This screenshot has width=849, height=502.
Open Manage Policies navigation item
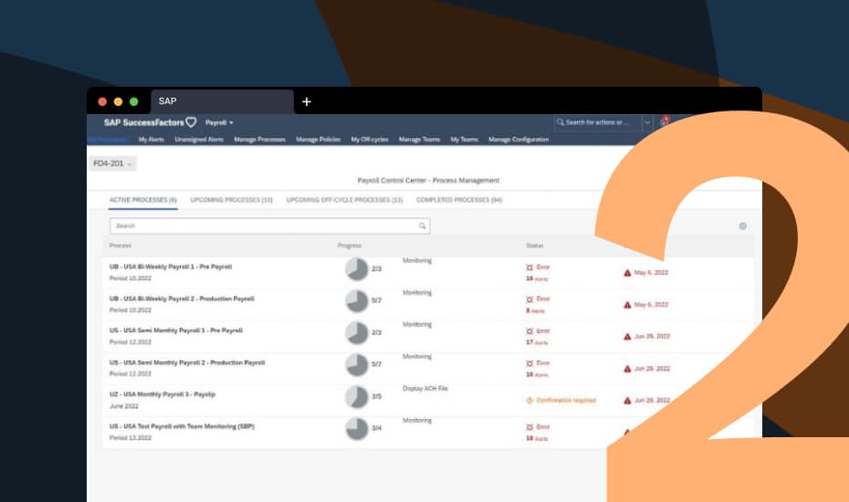[x=318, y=140]
